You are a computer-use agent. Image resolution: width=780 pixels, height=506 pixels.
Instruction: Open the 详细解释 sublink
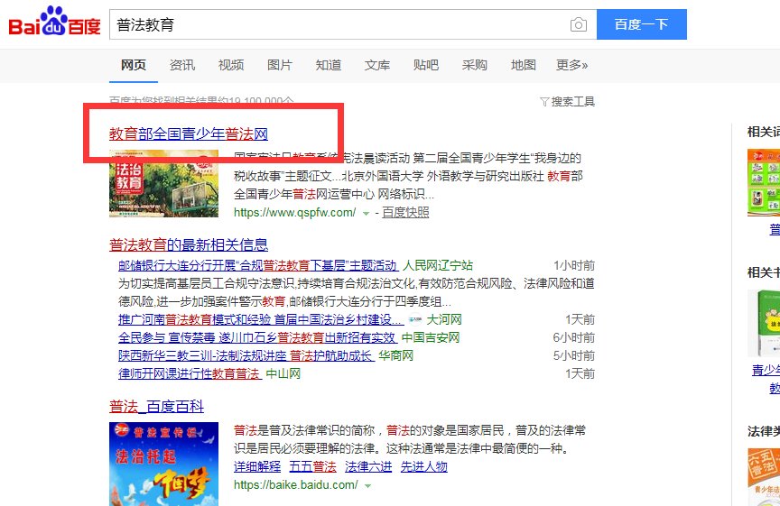pyautogui.click(x=257, y=466)
